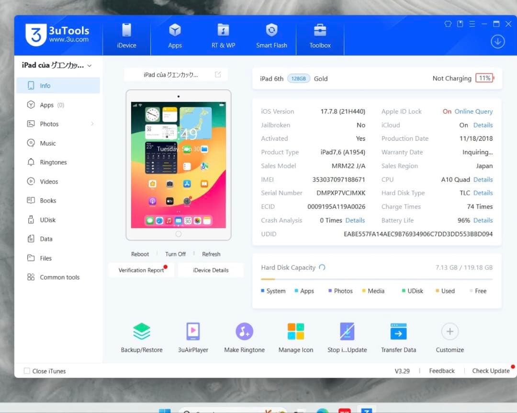Open the hamburger menu in the title bar
The width and height of the screenshot is (517, 413).
pyautogui.click(x=472, y=23)
